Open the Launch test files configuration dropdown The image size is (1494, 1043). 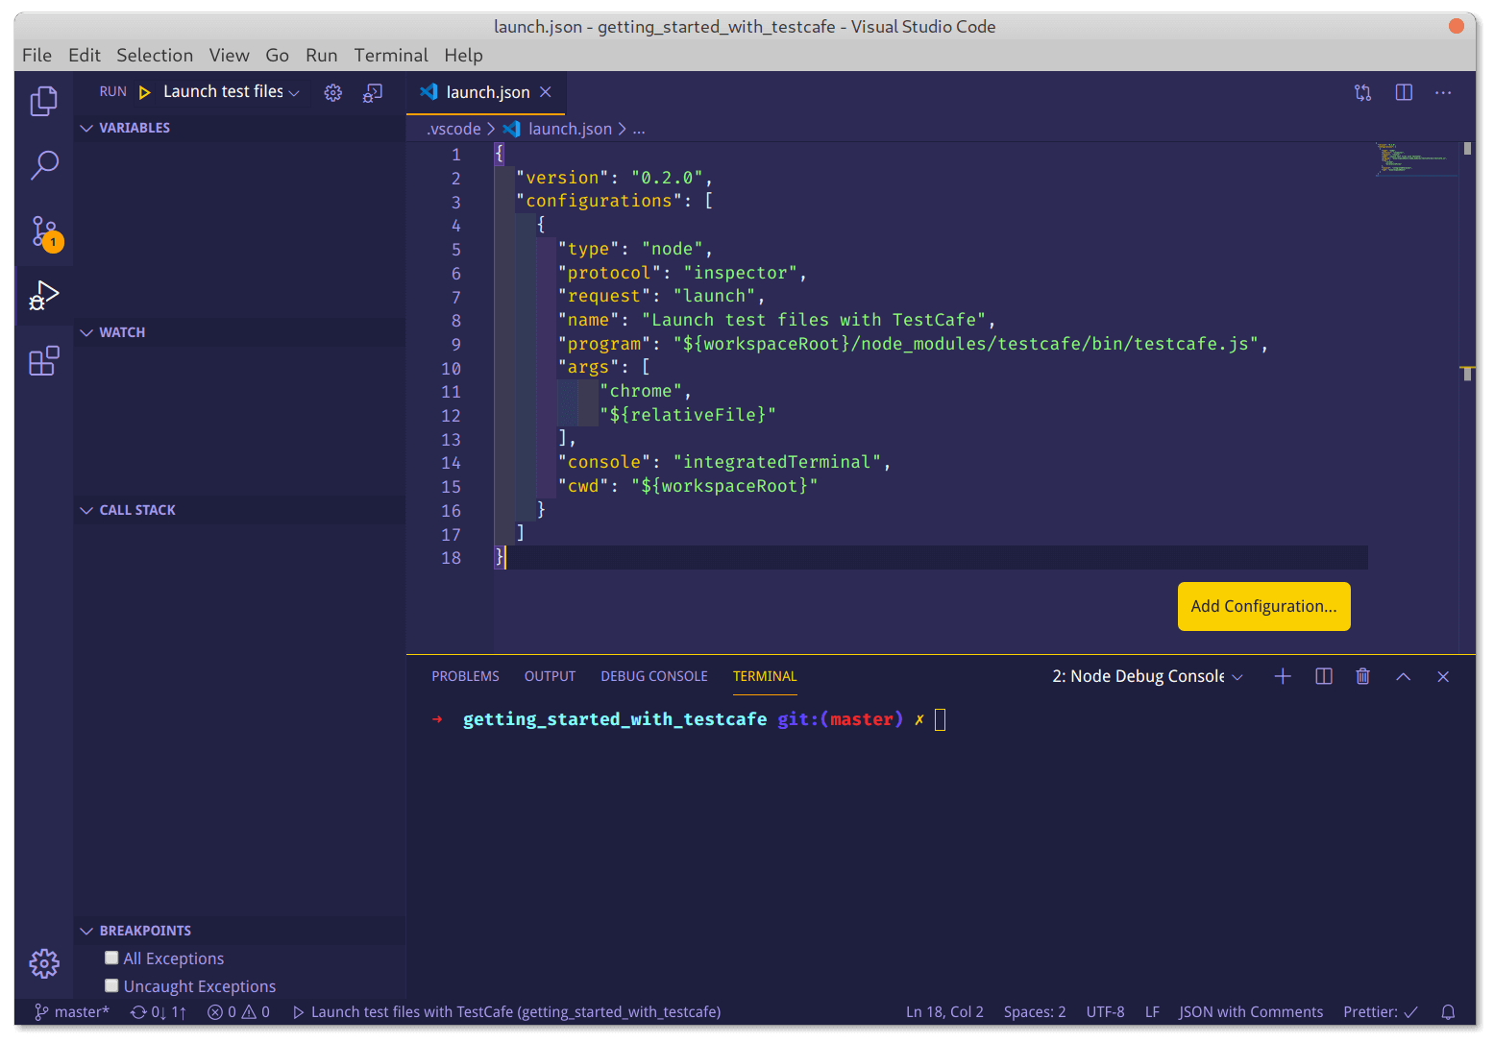pos(232,91)
